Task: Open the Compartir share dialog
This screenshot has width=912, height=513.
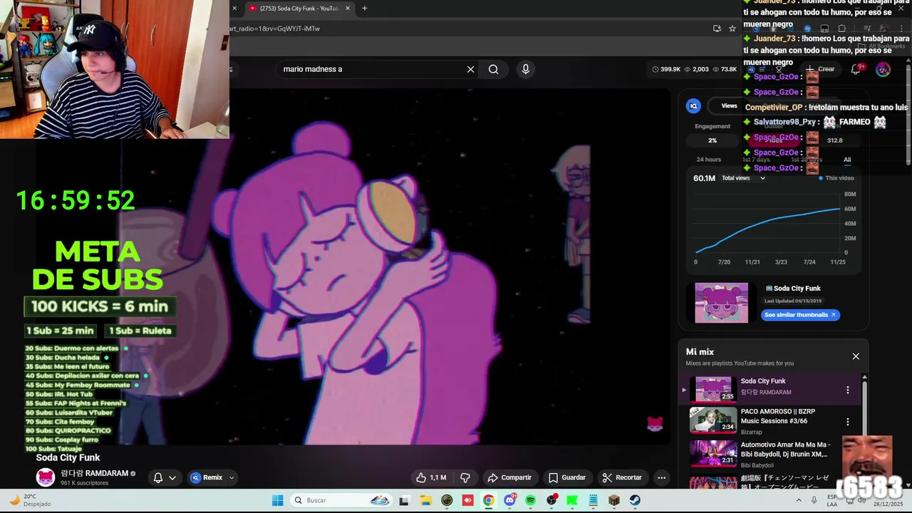Action: [509, 477]
